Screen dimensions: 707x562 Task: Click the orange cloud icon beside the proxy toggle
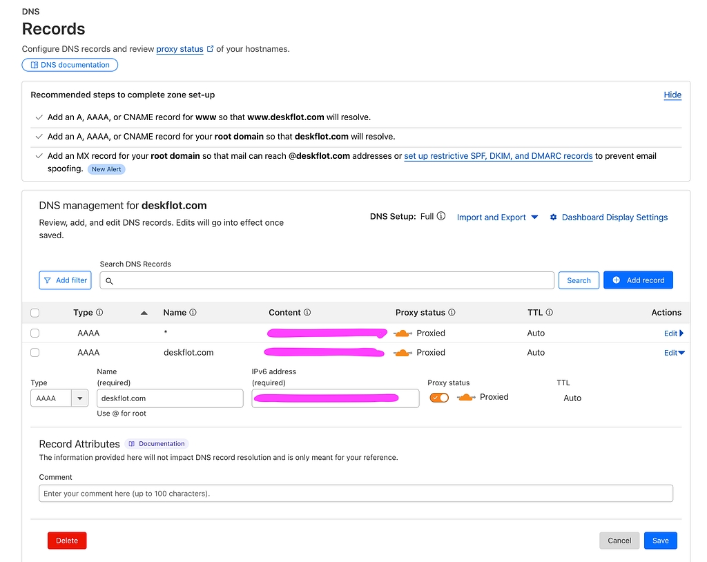click(466, 398)
